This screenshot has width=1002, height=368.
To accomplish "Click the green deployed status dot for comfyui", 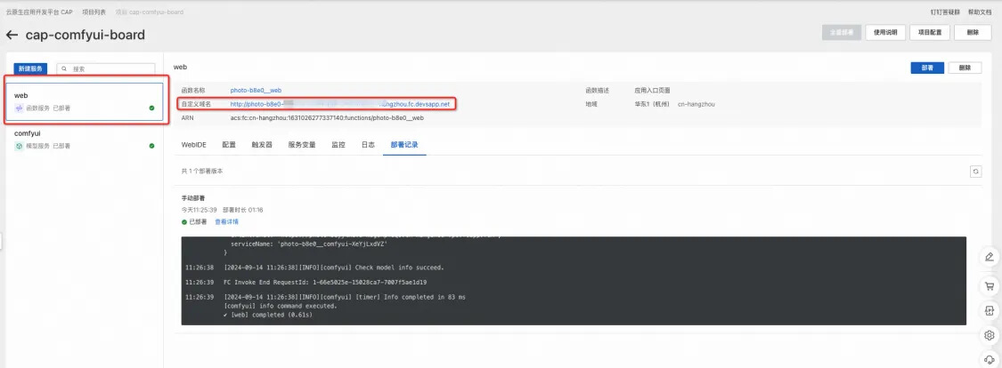I will coord(151,146).
